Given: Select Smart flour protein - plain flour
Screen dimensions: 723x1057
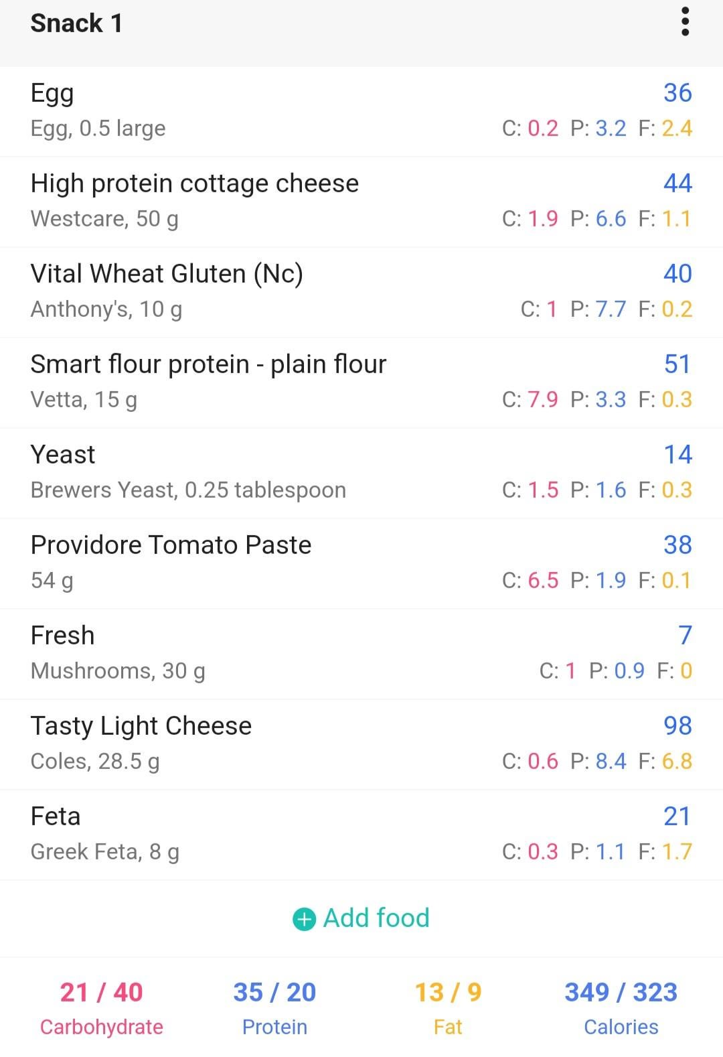Looking at the screenshot, I should (361, 382).
